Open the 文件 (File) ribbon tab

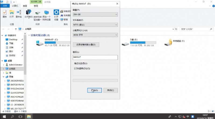point(5,6)
